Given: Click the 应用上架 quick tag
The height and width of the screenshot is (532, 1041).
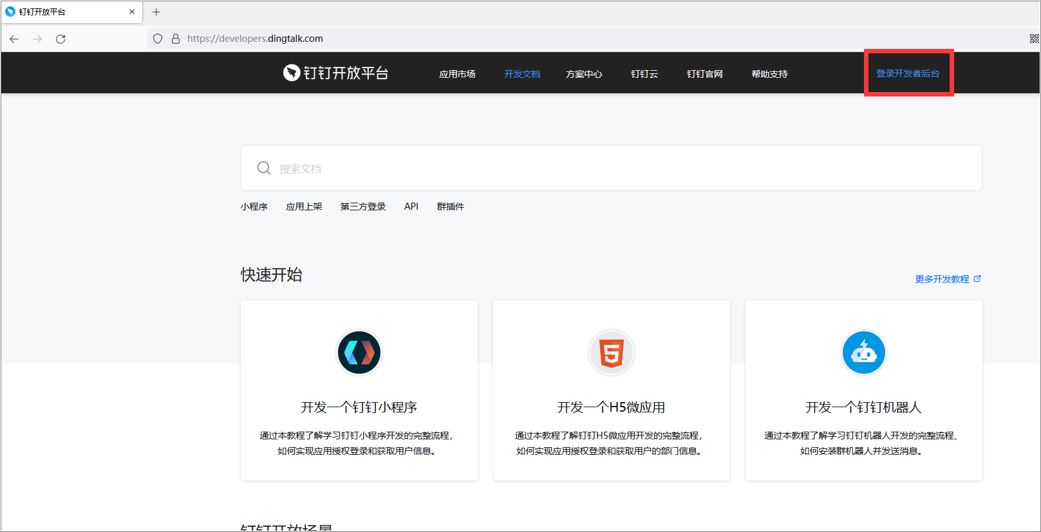Looking at the screenshot, I should [304, 206].
